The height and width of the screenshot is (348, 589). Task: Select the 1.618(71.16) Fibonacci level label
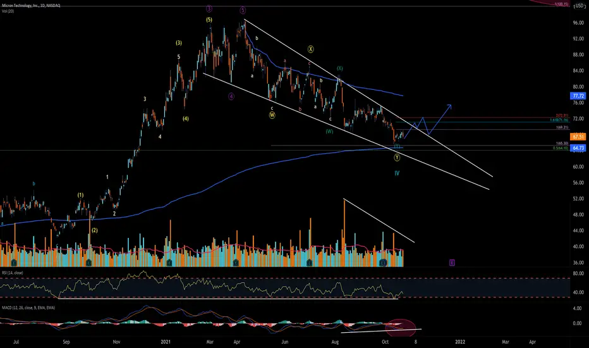click(x=559, y=120)
